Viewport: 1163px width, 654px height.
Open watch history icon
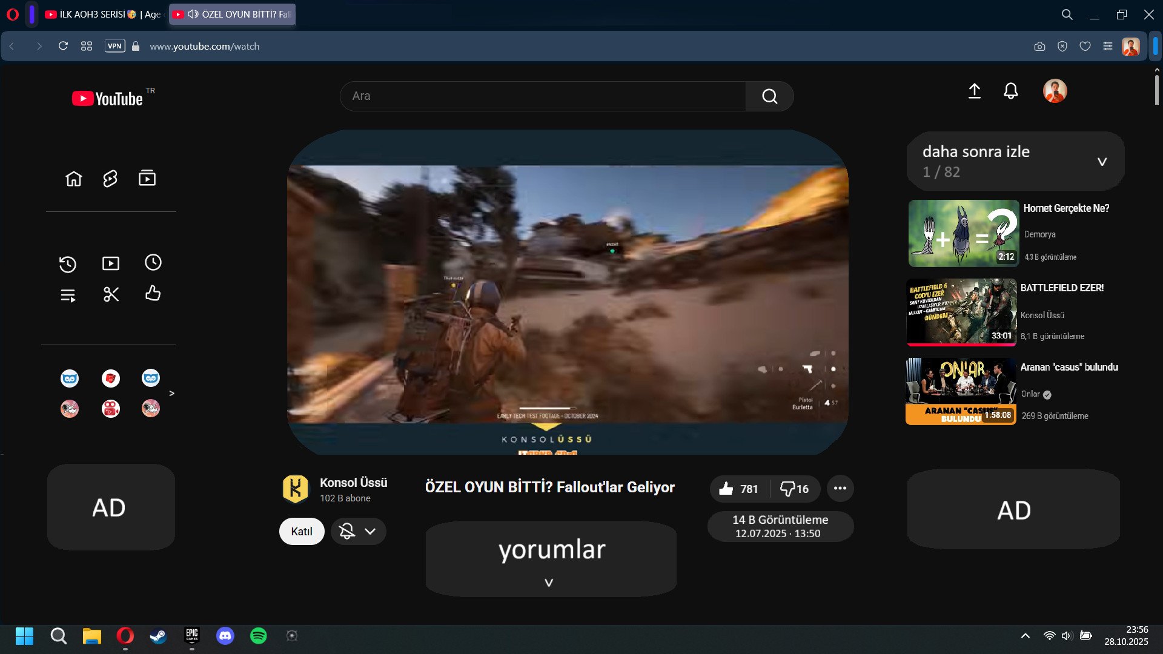click(68, 264)
